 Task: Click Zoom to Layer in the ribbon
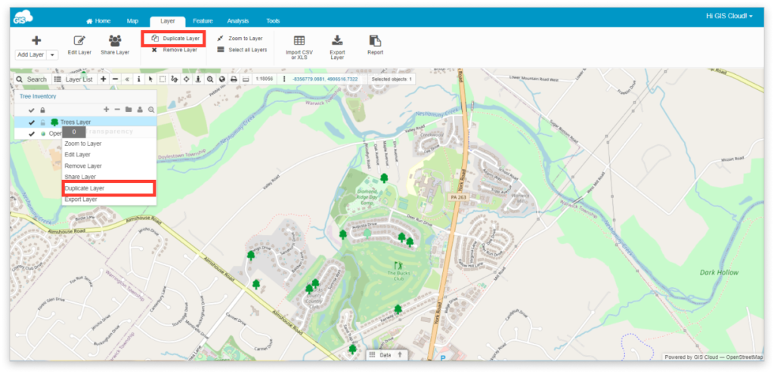click(240, 39)
